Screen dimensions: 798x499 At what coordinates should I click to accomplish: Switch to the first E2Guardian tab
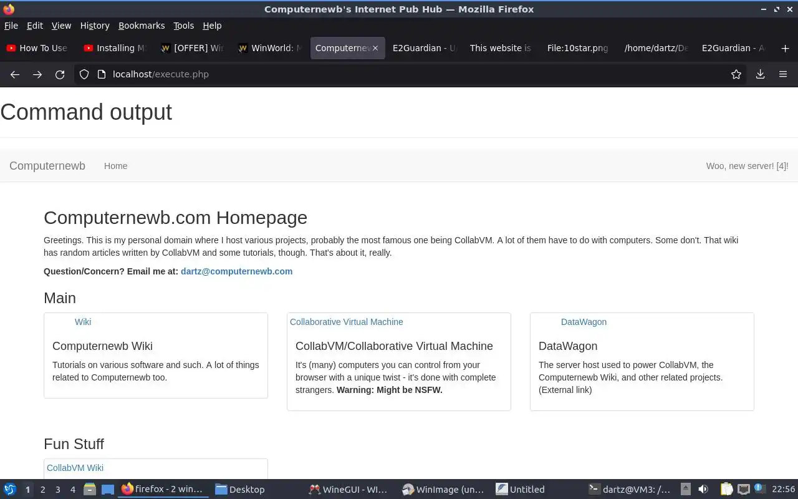[424, 48]
